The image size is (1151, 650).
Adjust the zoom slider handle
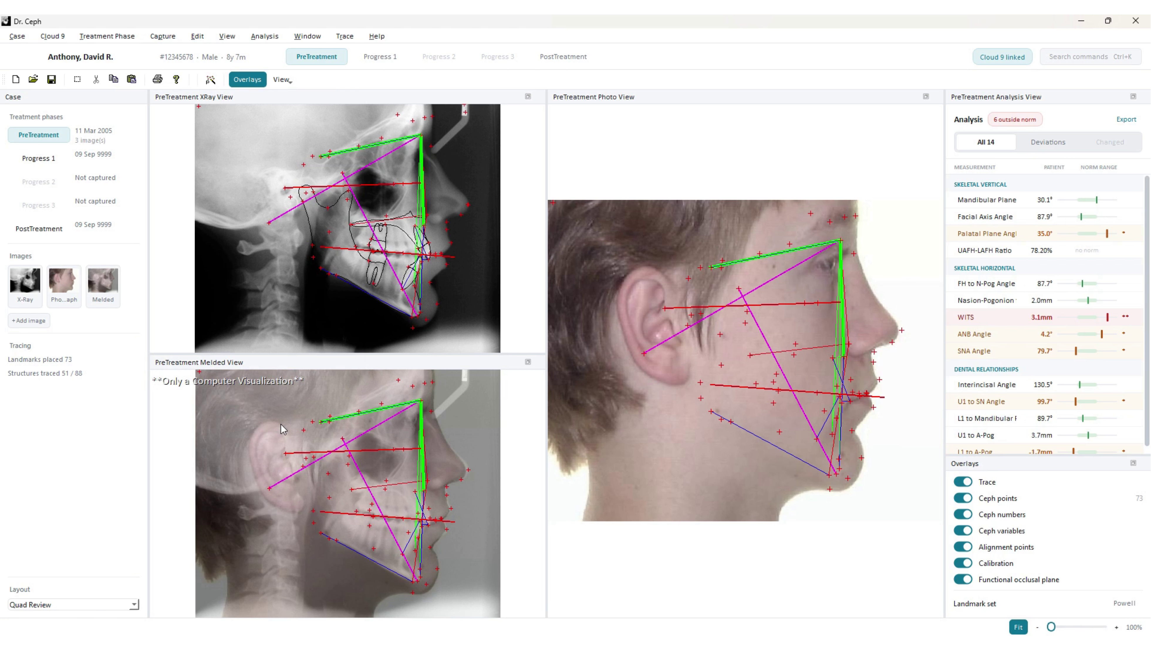pos(1051,627)
